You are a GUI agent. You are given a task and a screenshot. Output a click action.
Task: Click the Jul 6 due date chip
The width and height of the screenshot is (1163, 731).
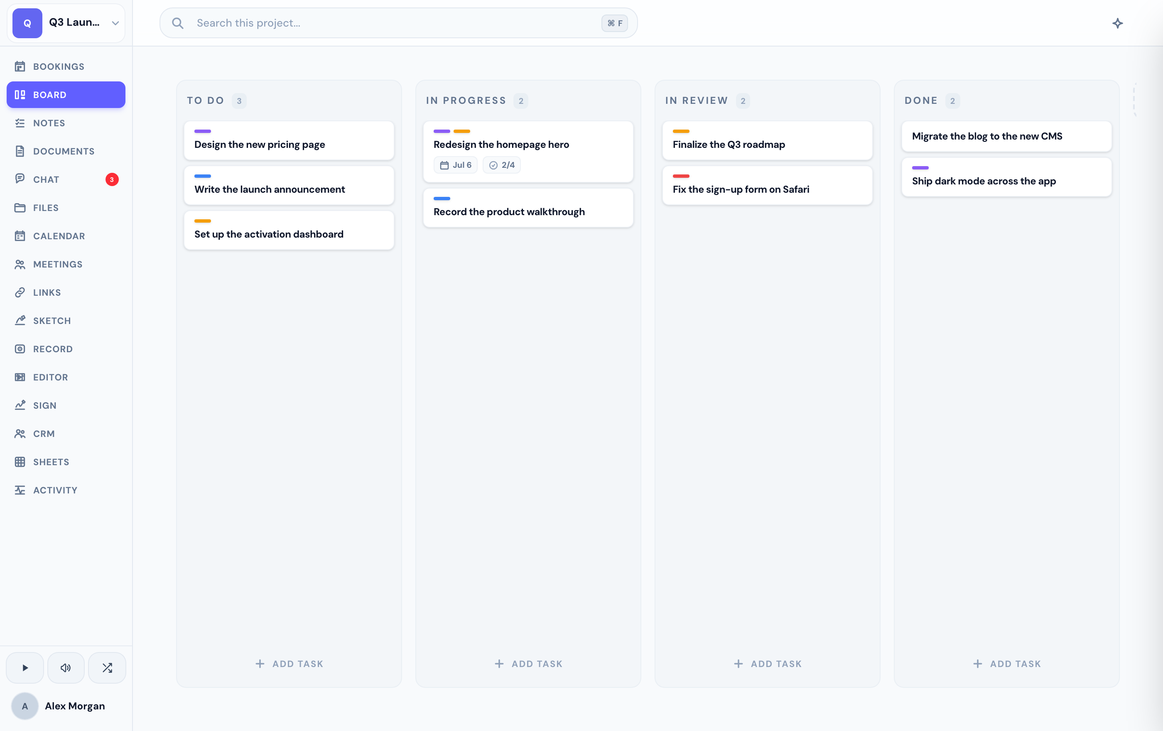(456, 164)
